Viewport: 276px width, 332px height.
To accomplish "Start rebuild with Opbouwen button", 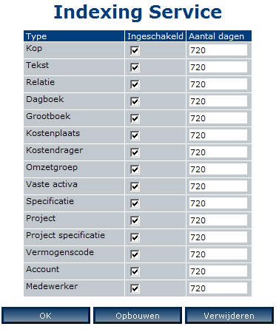I will pos(138,316).
